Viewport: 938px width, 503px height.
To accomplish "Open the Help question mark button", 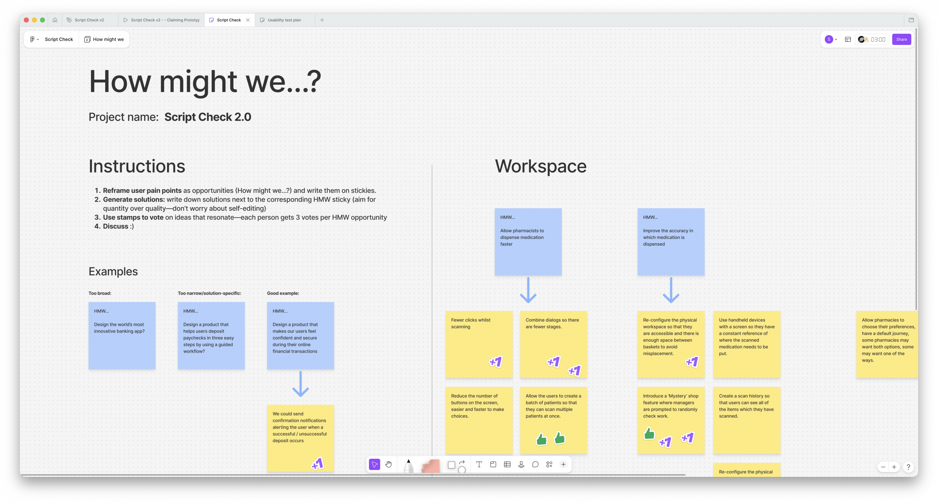I will (x=908, y=467).
